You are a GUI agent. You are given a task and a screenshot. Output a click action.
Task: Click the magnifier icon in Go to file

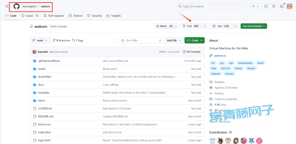pyautogui.click(x=123, y=40)
